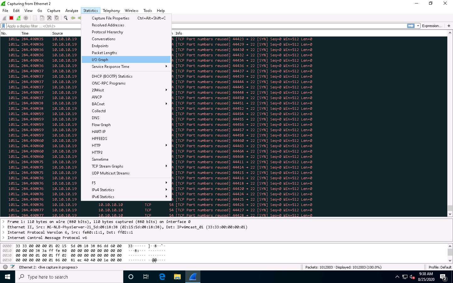This screenshot has height=283, width=453.
Task: Expand Internet Control Message Protocol v6 row
Action: pos(3,238)
